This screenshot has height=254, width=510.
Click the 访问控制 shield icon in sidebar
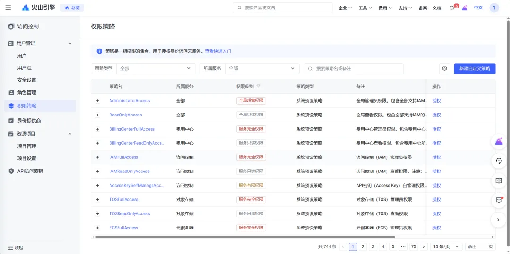tap(11, 26)
